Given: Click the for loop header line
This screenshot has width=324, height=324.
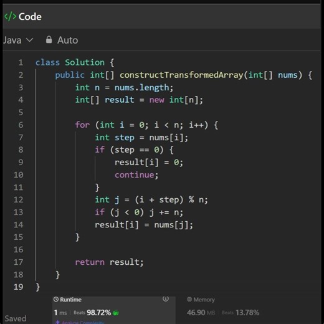Looking at the screenshot, I should click(x=146, y=125).
